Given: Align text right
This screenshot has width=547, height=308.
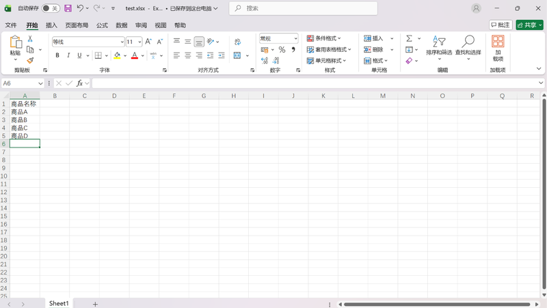Looking at the screenshot, I should (199, 55).
